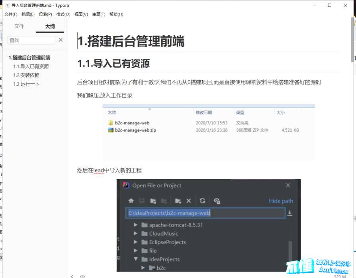Click the new folder icon in dialog

178,201
